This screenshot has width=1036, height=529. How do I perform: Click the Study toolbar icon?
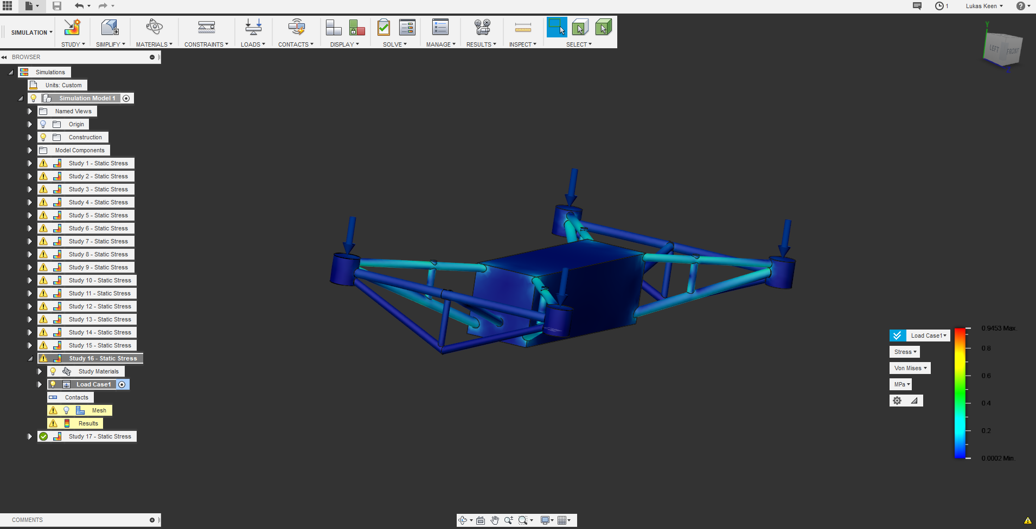click(72, 27)
